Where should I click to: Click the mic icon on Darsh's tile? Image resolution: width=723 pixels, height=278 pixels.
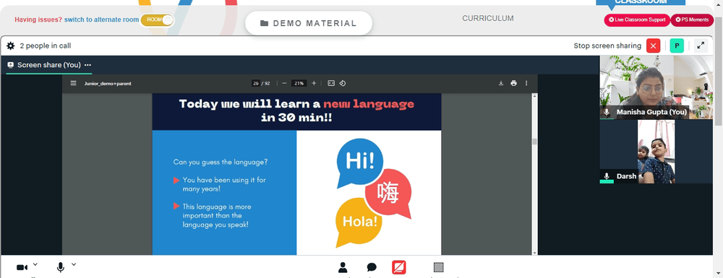coord(607,176)
